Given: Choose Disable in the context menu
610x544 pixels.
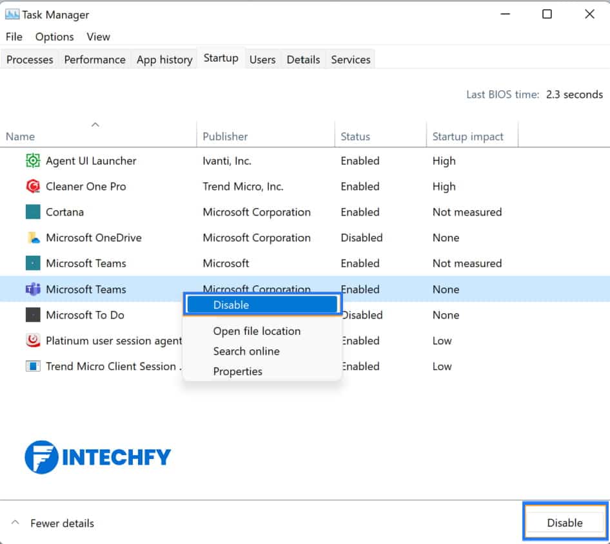Looking at the screenshot, I should click(262, 305).
